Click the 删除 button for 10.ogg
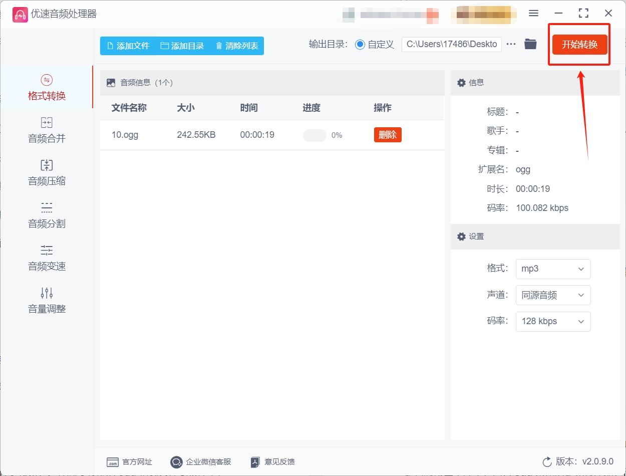This screenshot has width=626, height=476. 387,135
